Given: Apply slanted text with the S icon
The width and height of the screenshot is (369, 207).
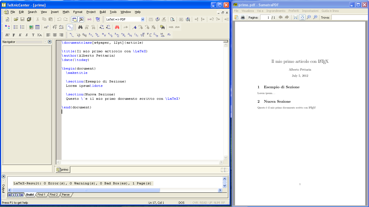Looking at the screenshot, I should coord(27,35).
